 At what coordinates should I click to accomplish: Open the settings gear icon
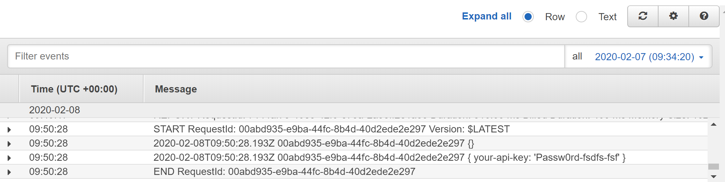click(x=673, y=16)
